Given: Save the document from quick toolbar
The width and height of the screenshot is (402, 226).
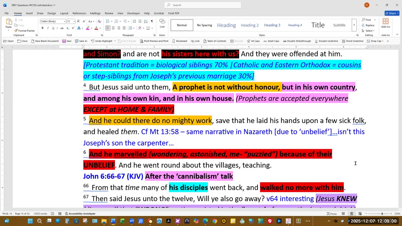Looking at the screenshot, I should pyautogui.click(x=67, y=41).
